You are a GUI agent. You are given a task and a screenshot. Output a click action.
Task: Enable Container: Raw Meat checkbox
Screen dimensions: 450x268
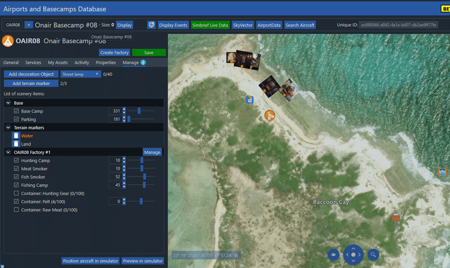pos(16,209)
